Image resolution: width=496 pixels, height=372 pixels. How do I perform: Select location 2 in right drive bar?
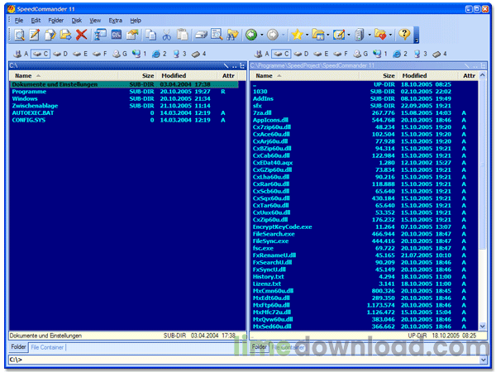point(400,54)
